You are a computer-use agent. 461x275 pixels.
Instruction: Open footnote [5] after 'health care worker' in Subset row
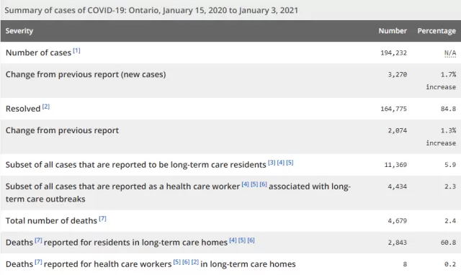pos(254,184)
